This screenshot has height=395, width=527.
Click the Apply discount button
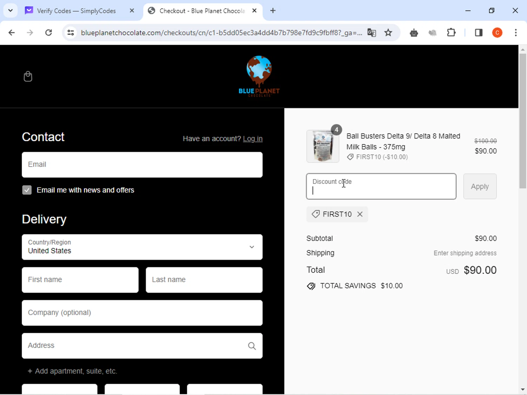pos(480,186)
